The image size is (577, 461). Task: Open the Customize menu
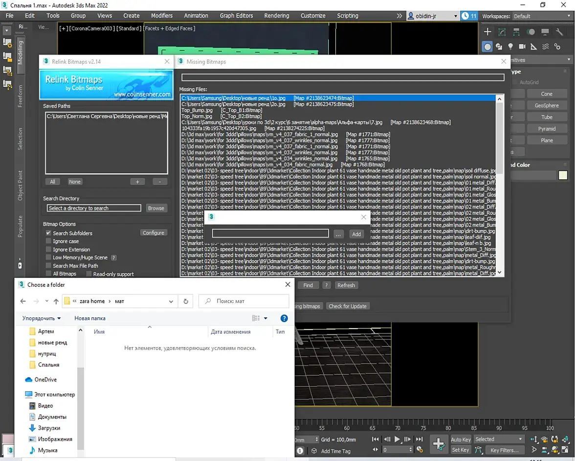(x=313, y=16)
